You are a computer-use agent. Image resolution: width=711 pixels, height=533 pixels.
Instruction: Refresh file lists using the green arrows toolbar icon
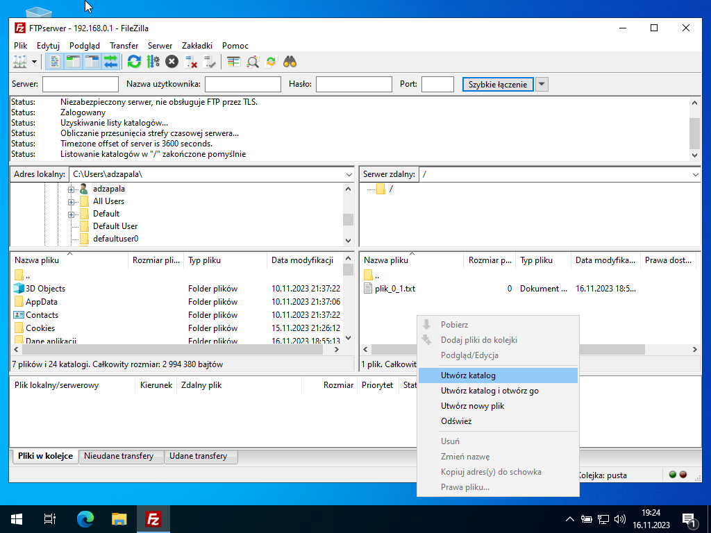click(x=134, y=62)
